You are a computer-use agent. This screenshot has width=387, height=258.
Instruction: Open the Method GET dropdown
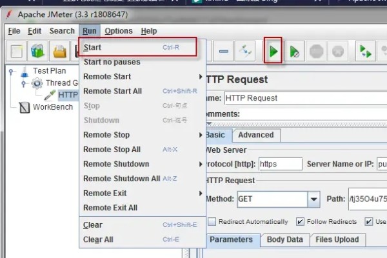click(313, 199)
